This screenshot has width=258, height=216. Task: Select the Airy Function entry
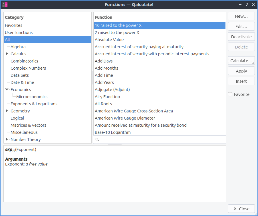click(107, 97)
